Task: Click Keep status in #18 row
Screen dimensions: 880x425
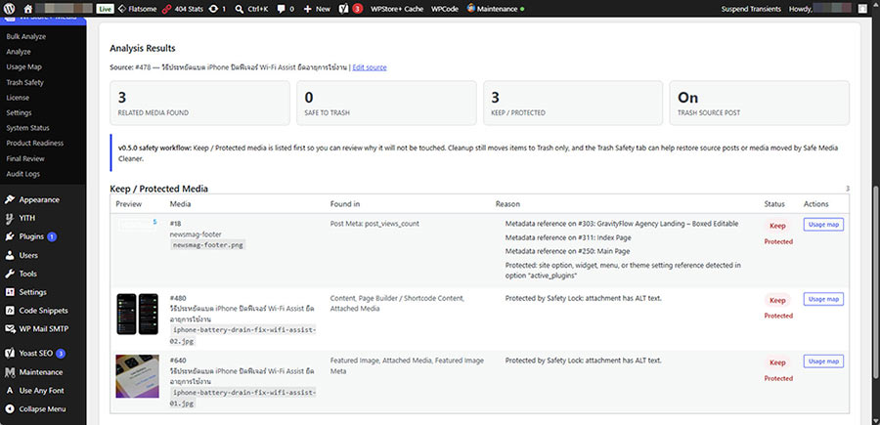Action: point(777,226)
